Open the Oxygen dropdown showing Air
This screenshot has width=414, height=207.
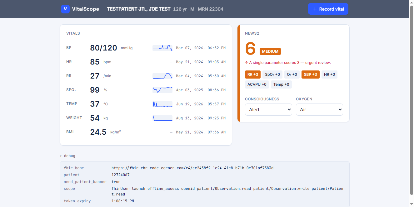pos(319,110)
